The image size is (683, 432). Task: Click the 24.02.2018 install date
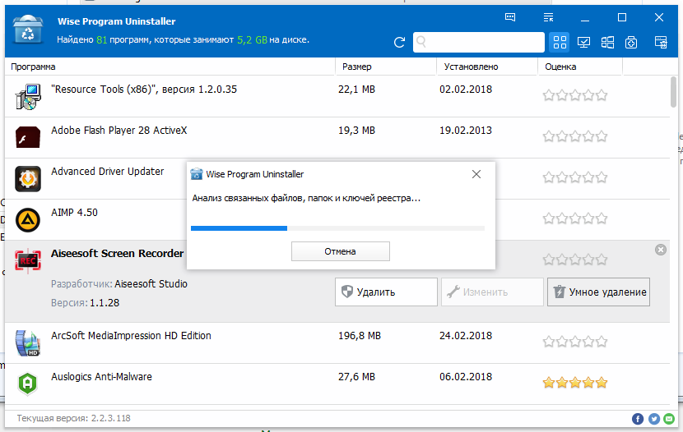point(466,336)
